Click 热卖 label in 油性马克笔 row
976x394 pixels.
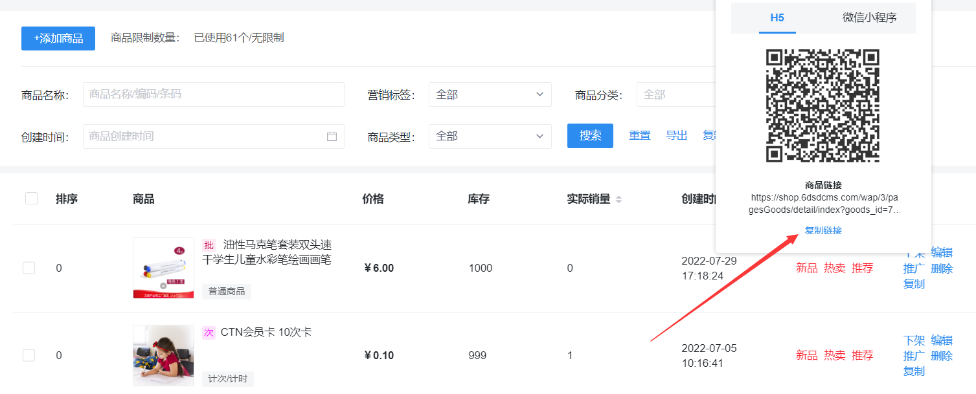835,268
